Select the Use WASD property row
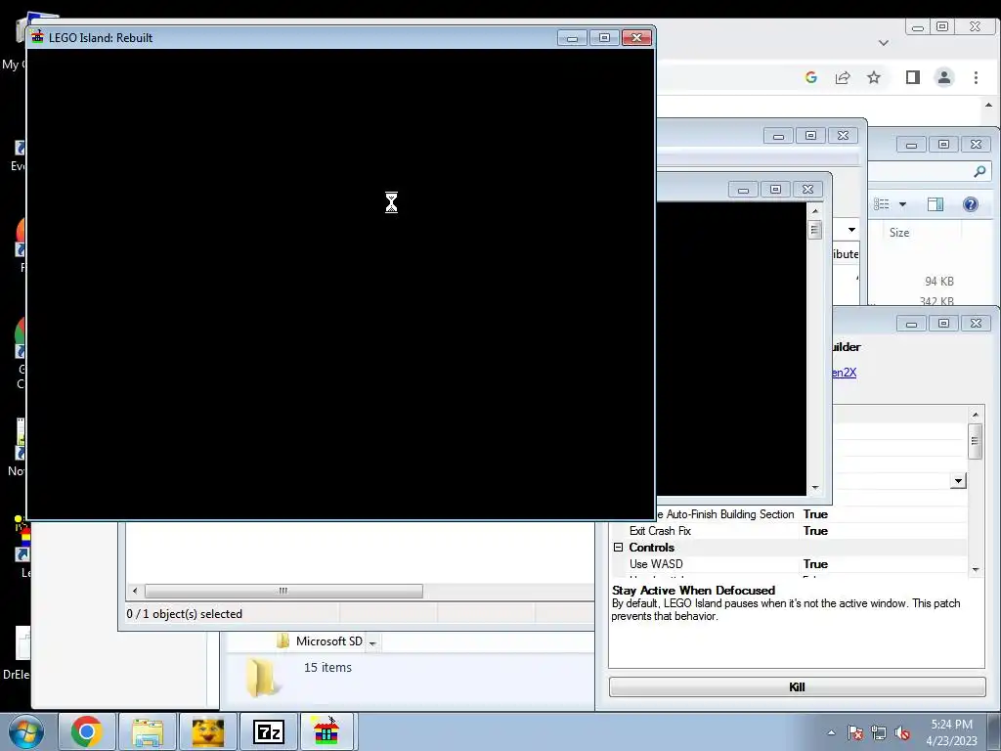Viewport: 1001px width, 751px height. click(790, 564)
